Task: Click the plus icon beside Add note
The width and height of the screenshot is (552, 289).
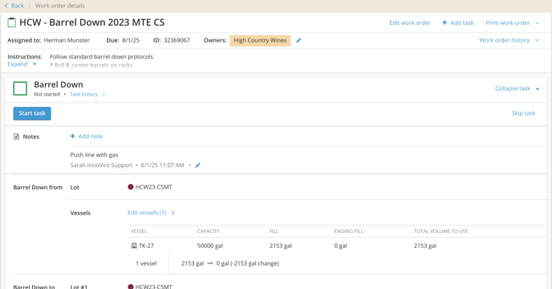Action: pyautogui.click(x=72, y=136)
